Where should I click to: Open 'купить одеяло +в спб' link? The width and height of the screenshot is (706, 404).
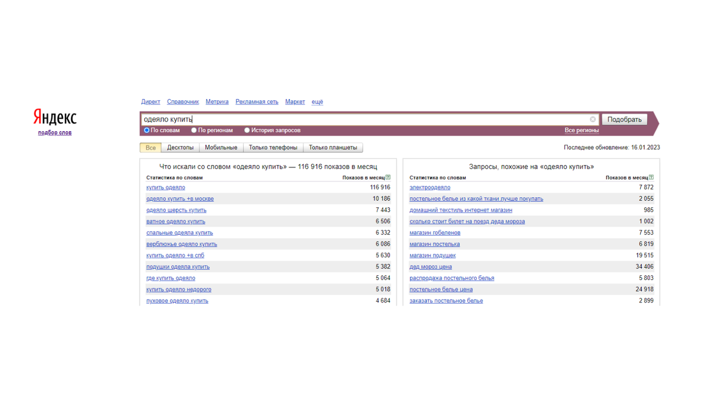tap(175, 255)
